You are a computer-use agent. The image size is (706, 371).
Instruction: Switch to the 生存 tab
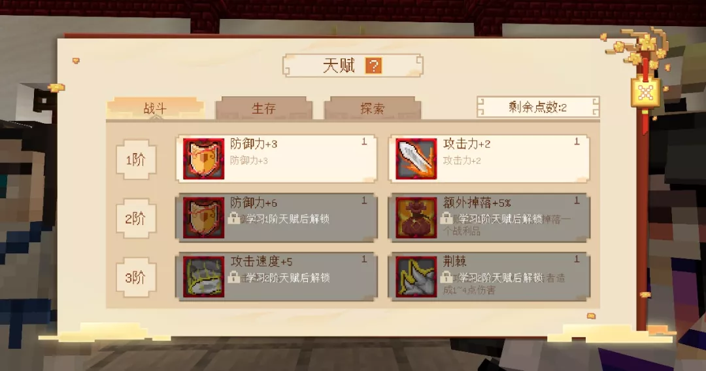(x=264, y=108)
